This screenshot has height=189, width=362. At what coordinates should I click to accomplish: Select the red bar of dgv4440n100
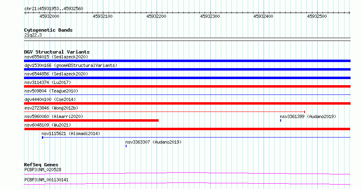click(187, 103)
